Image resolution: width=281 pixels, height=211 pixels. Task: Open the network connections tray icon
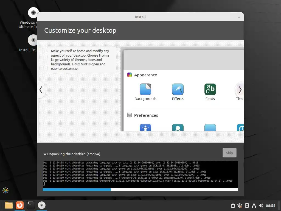pyautogui.click(x=254, y=206)
